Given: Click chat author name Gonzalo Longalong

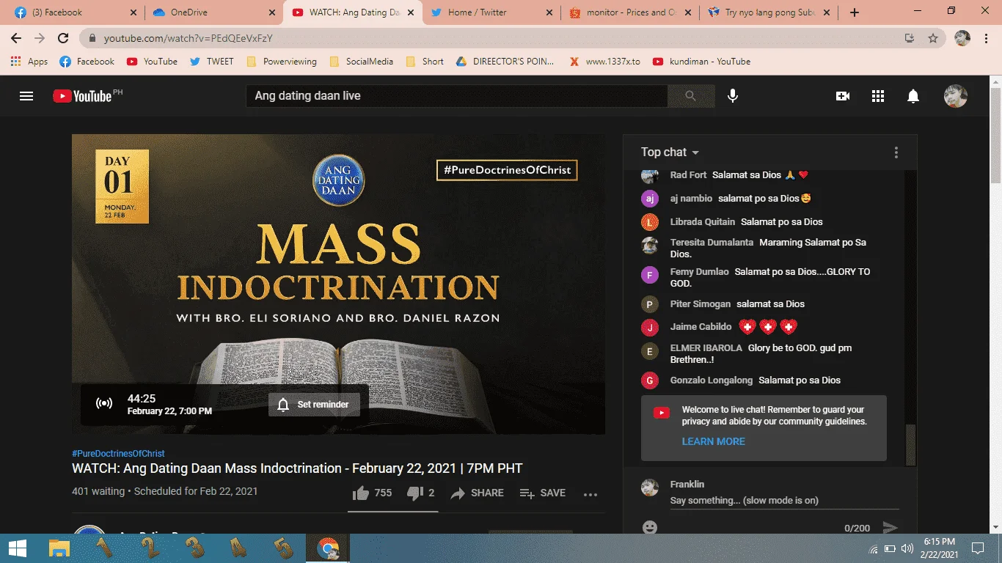Looking at the screenshot, I should (712, 380).
